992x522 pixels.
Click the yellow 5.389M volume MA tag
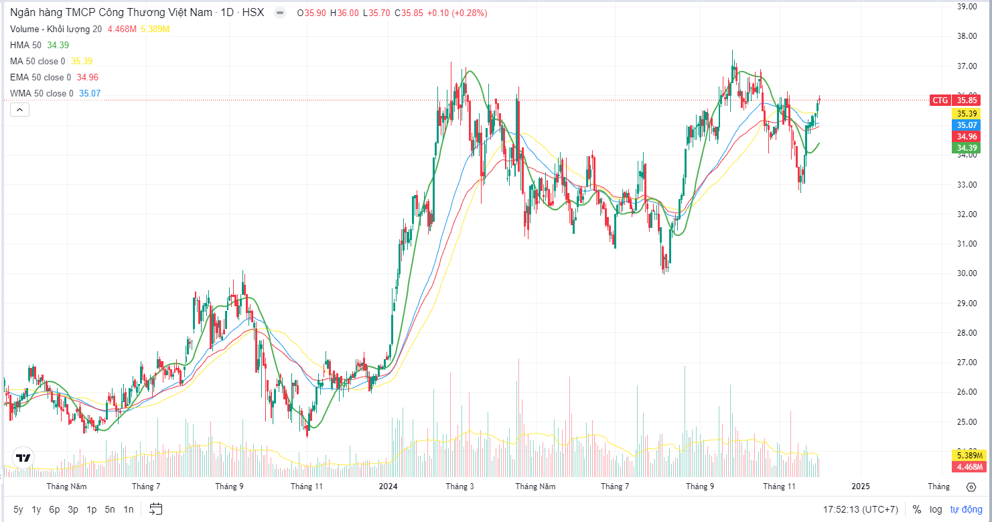point(969,455)
